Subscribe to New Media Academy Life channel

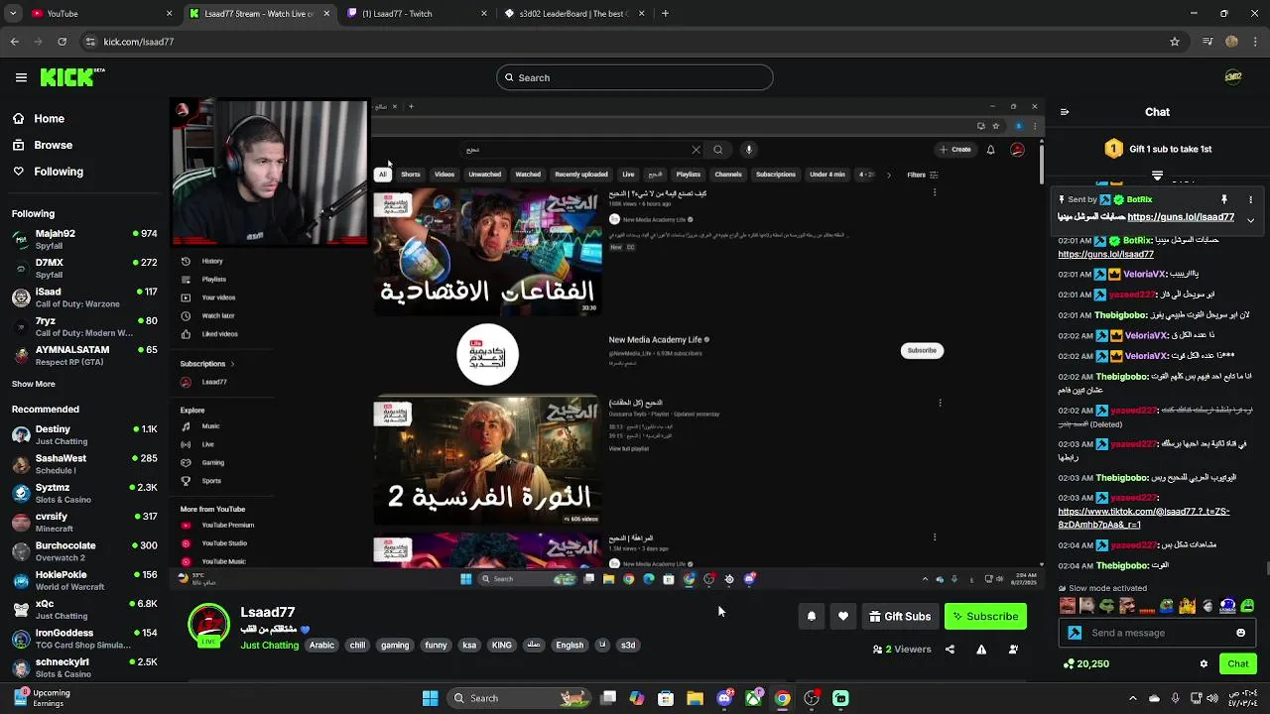pyautogui.click(x=922, y=350)
